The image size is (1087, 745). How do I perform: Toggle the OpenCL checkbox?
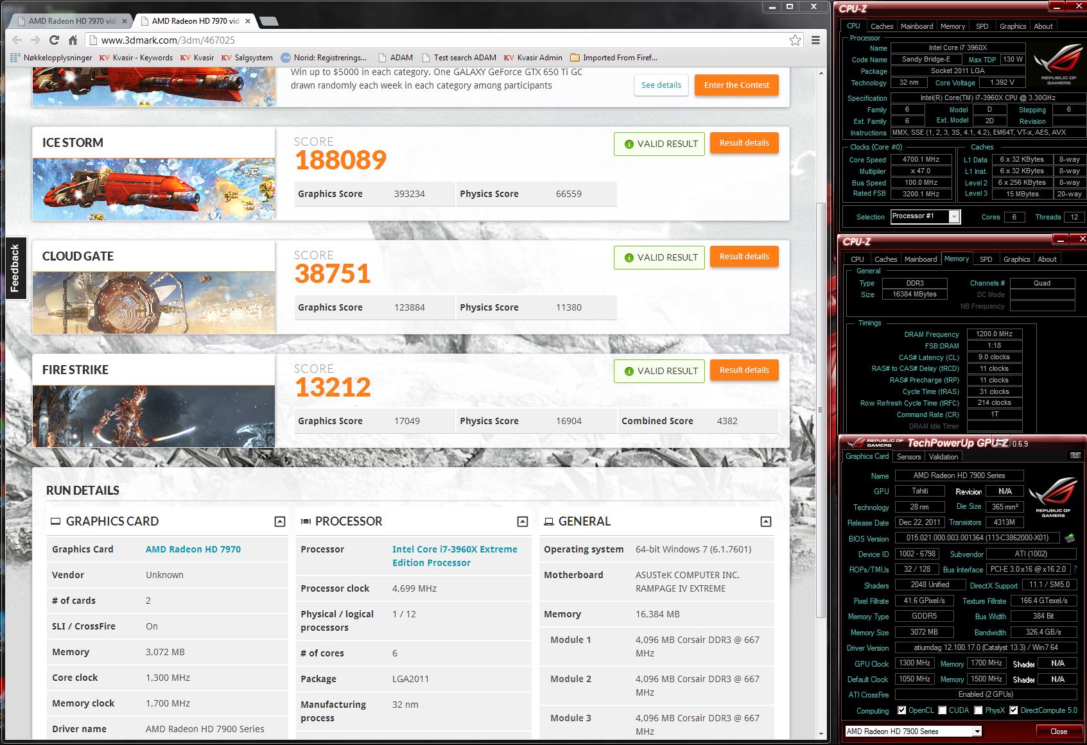click(x=901, y=710)
